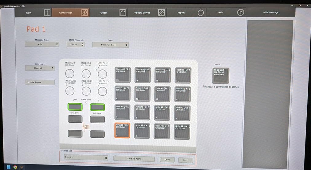Select pad 8 Note:43 G1
Image resolution: width=311 pixels, height=170 pixels.
click(x=182, y=113)
